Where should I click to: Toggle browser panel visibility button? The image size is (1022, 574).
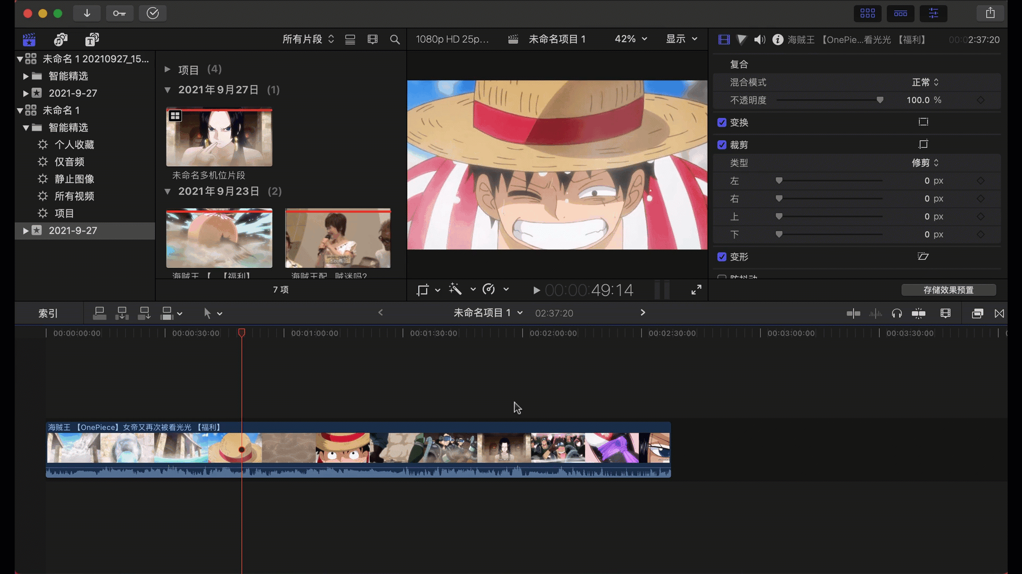point(868,13)
